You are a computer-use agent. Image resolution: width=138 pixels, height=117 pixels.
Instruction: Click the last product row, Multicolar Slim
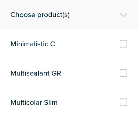(69, 102)
